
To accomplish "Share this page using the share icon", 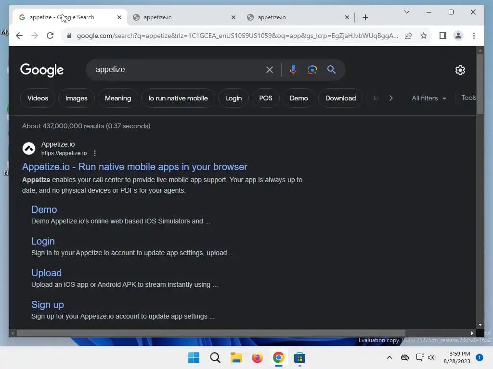I will [408, 36].
